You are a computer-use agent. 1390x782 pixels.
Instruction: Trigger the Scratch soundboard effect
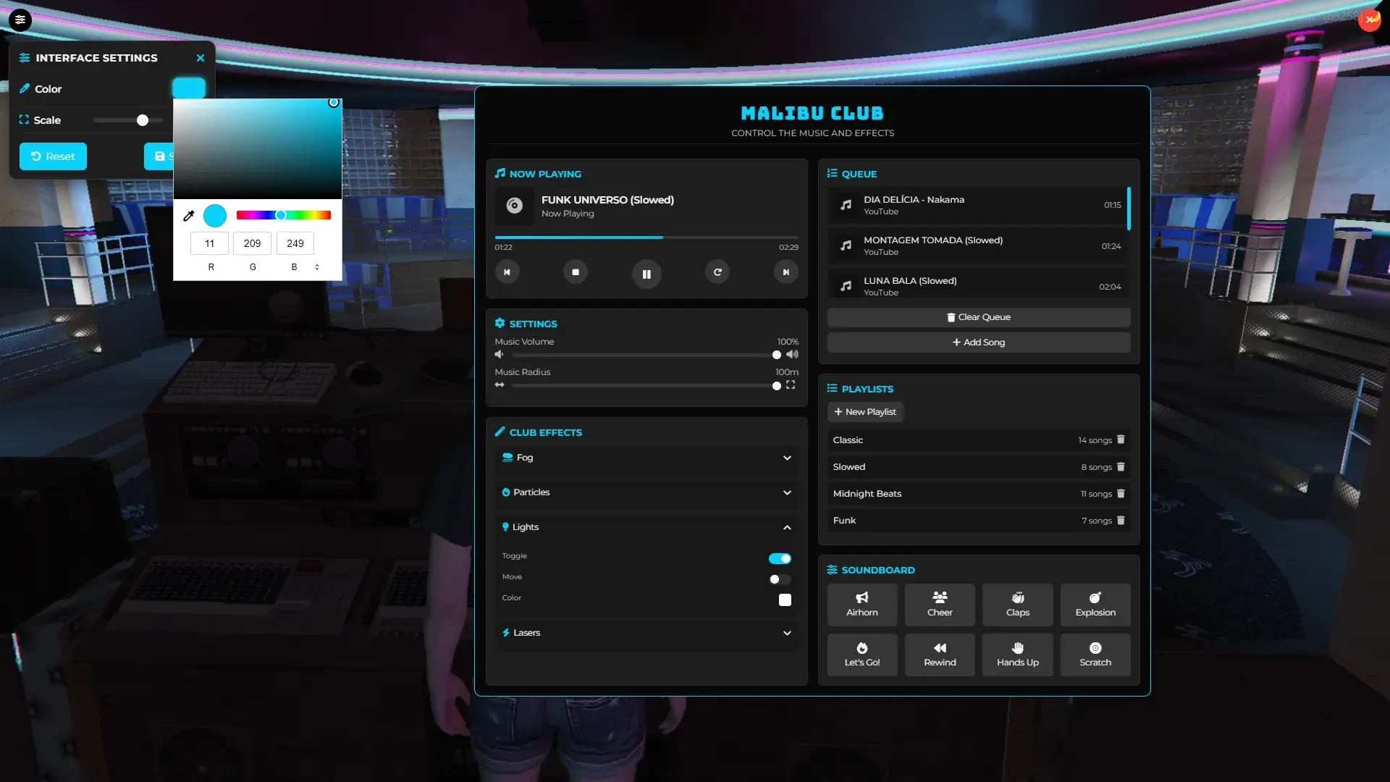point(1095,655)
